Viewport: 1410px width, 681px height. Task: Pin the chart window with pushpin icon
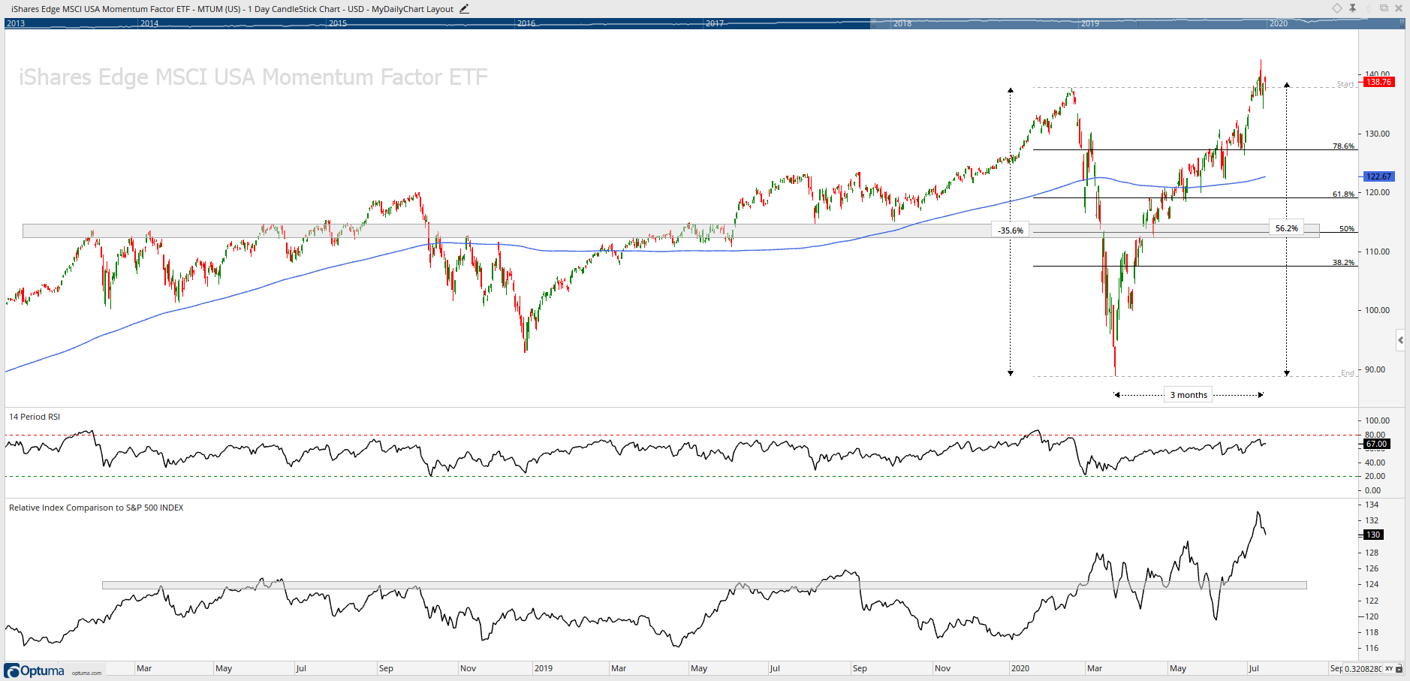pos(1353,8)
